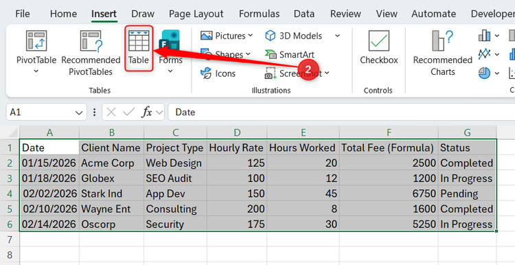This screenshot has height=265, width=515.
Task: Select column A header
Action: click(x=49, y=132)
